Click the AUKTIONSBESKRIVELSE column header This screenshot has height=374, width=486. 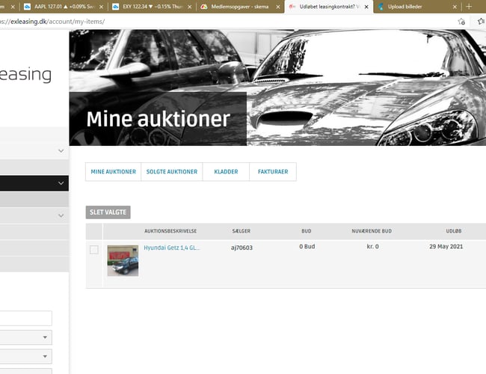tap(170, 231)
